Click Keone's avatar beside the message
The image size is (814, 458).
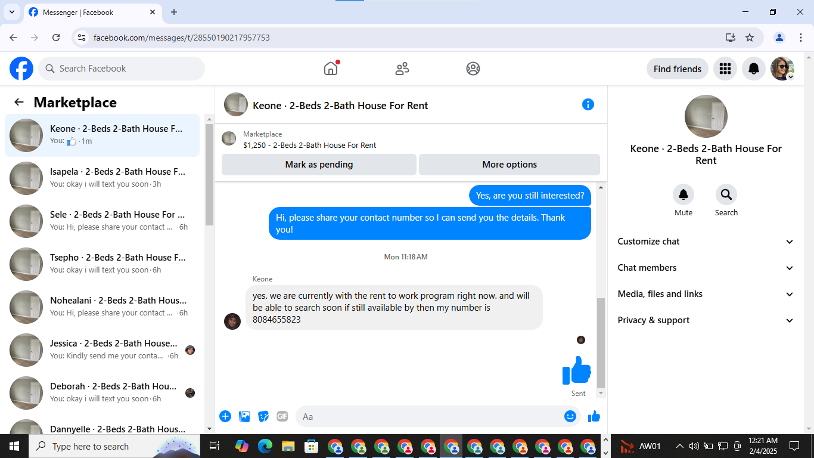click(232, 321)
